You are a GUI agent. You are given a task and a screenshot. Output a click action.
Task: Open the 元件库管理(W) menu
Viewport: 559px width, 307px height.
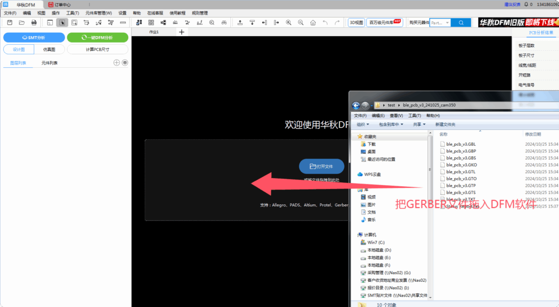(x=98, y=13)
